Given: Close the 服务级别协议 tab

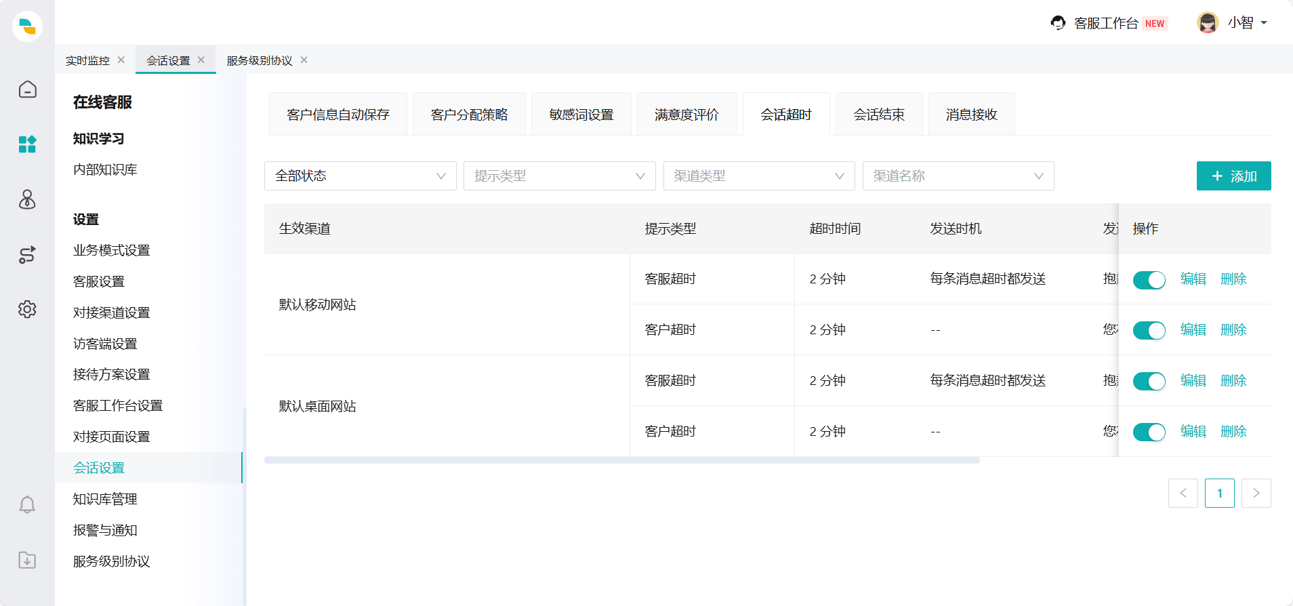Looking at the screenshot, I should point(304,60).
